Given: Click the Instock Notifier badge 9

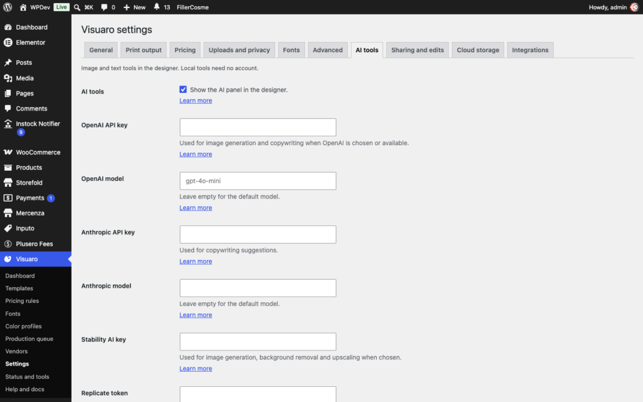Looking at the screenshot, I should point(21,132).
